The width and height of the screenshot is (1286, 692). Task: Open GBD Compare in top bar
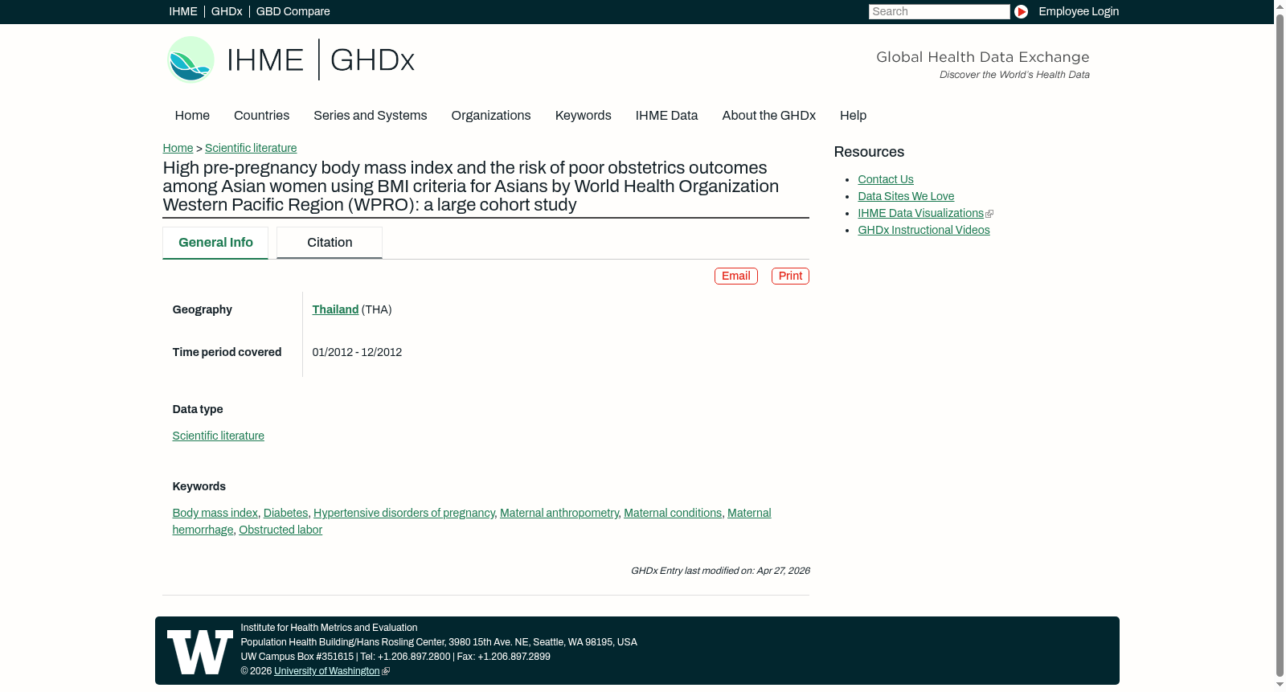[293, 11]
